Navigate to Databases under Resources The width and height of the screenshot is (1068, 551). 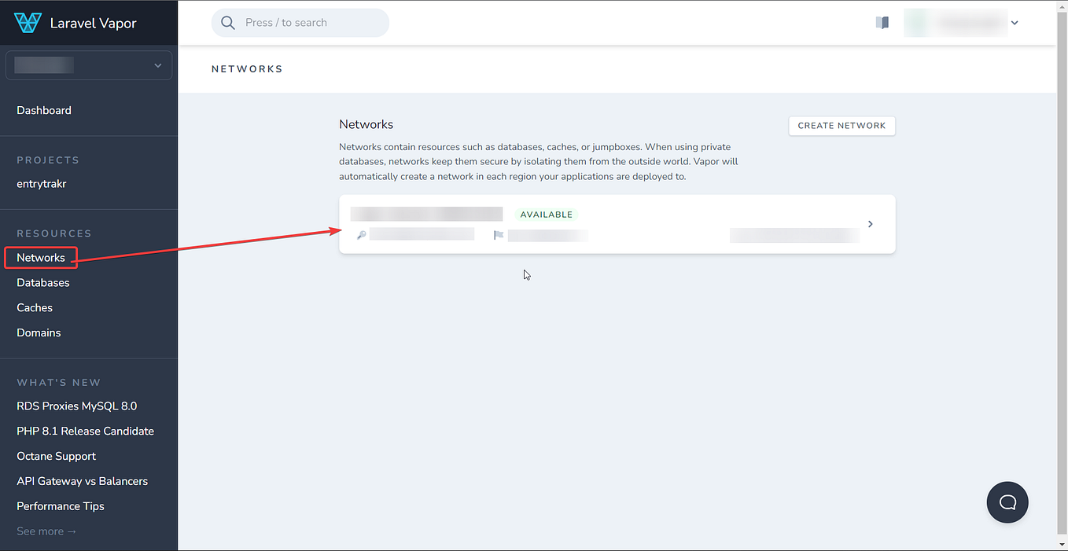[42, 282]
